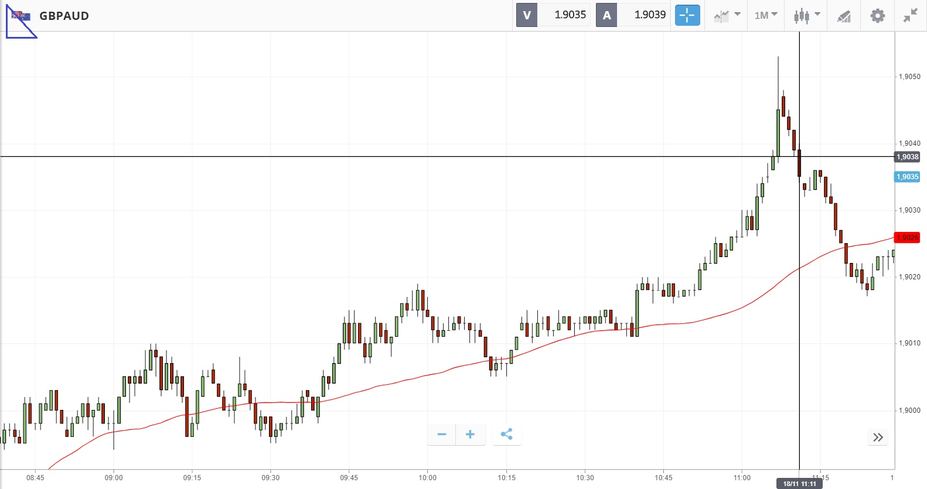Viewport: 927px width, 489px height.
Task: Click the GBPAUD instrument name
Action: (x=64, y=16)
